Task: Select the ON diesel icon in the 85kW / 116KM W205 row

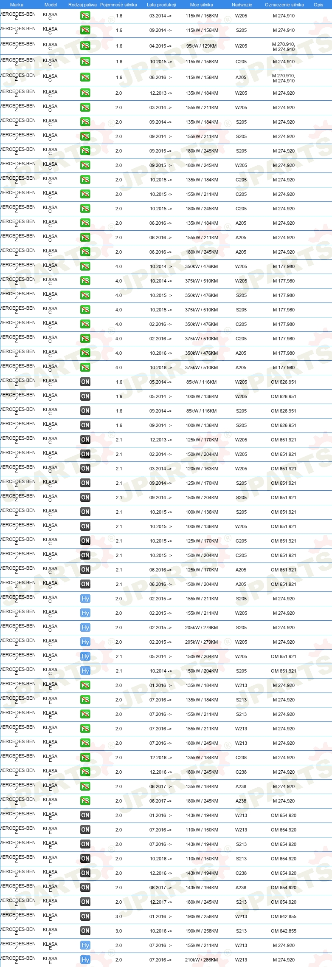Action: [x=85, y=382]
